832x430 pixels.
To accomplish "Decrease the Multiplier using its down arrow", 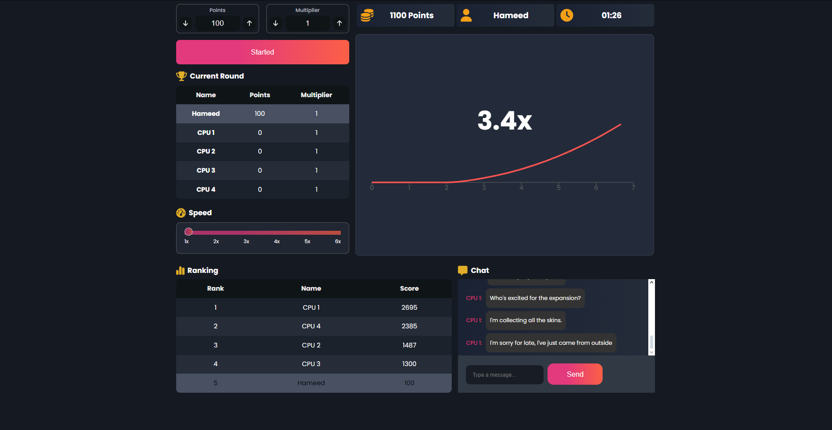I will coord(276,23).
